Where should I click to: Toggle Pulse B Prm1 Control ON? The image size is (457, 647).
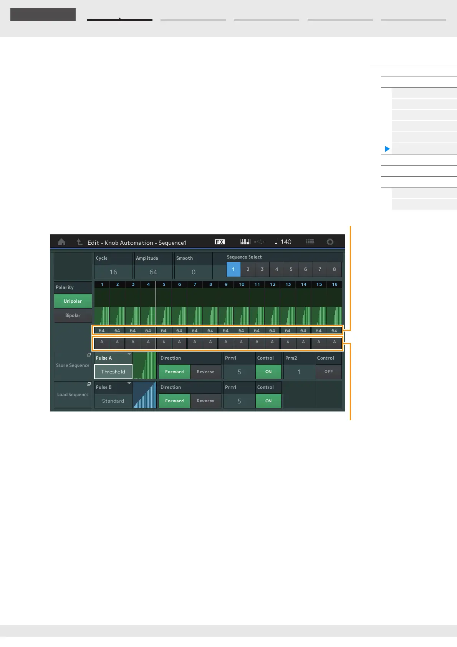click(268, 401)
